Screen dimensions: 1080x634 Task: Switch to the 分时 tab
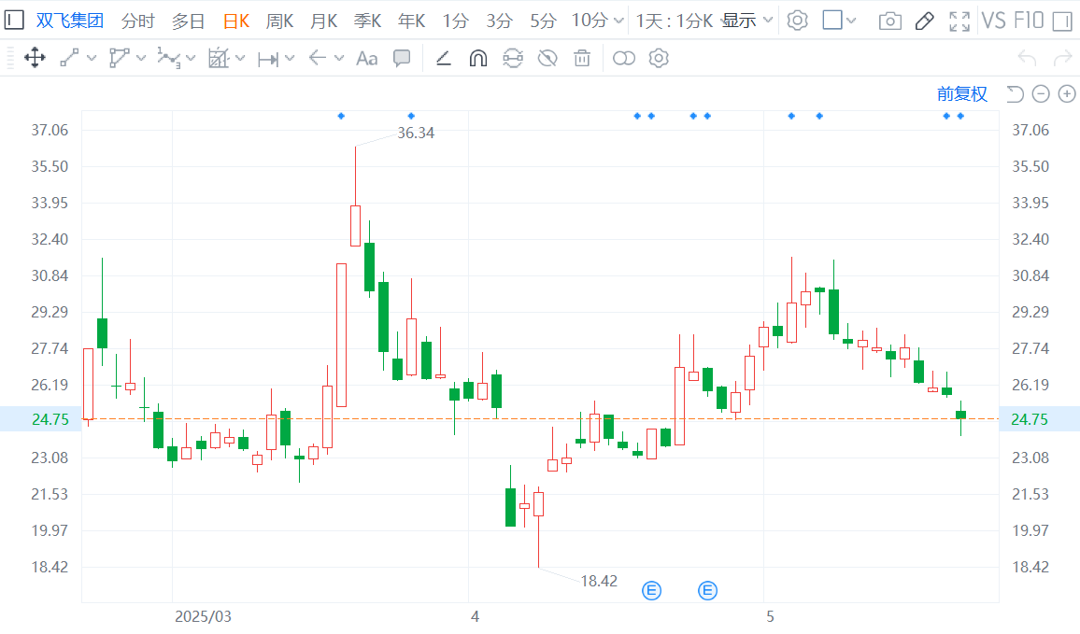137,21
